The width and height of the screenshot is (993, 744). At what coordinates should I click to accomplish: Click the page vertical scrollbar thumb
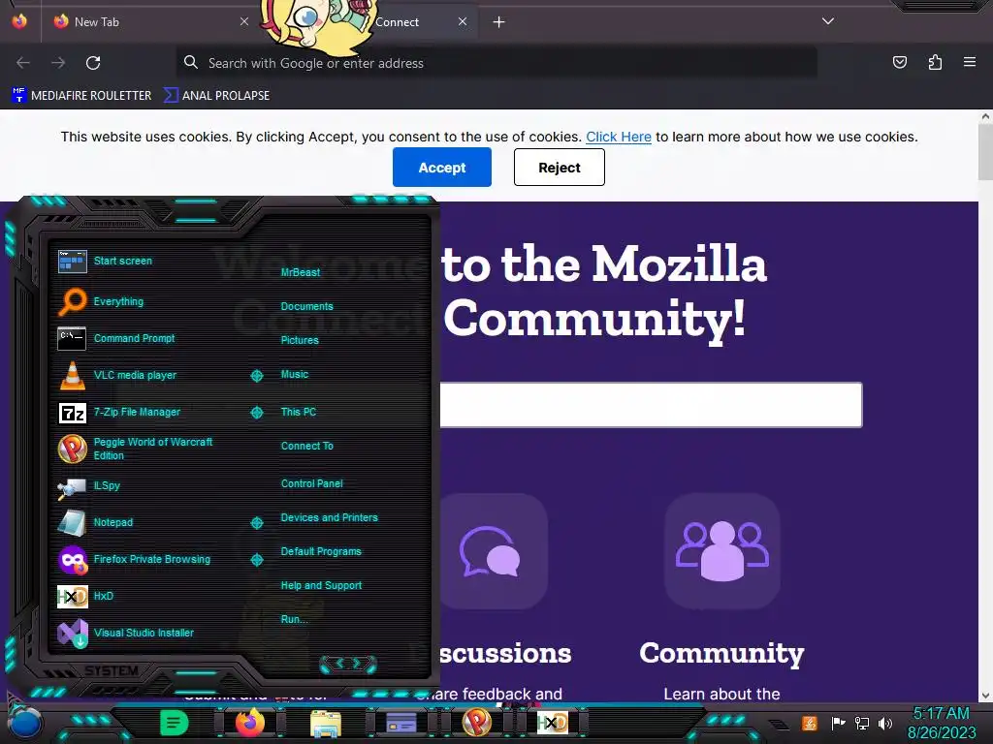tap(985, 152)
